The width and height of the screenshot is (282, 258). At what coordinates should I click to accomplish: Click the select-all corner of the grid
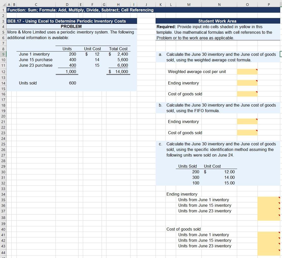coord(3,5)
